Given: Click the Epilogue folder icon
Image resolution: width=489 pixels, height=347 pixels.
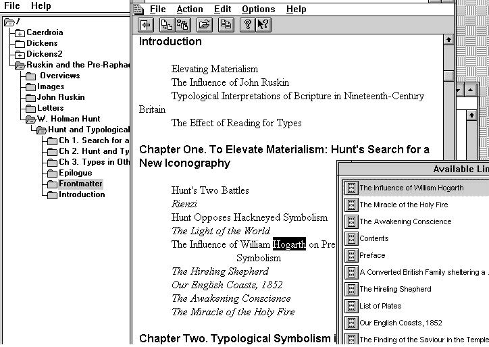Looking at the screenshot, I should pyautogui.click(x=52, y=173).
